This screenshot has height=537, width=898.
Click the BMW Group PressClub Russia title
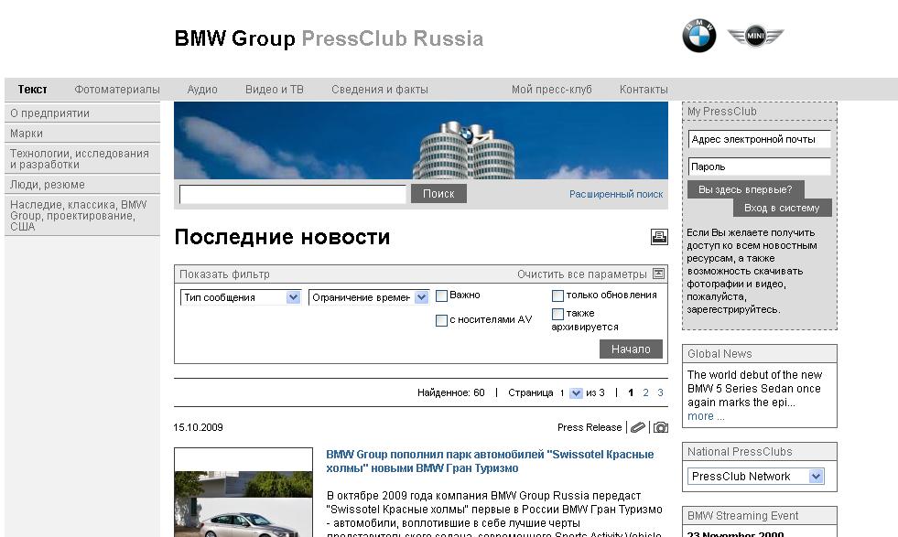coord(329,38)
